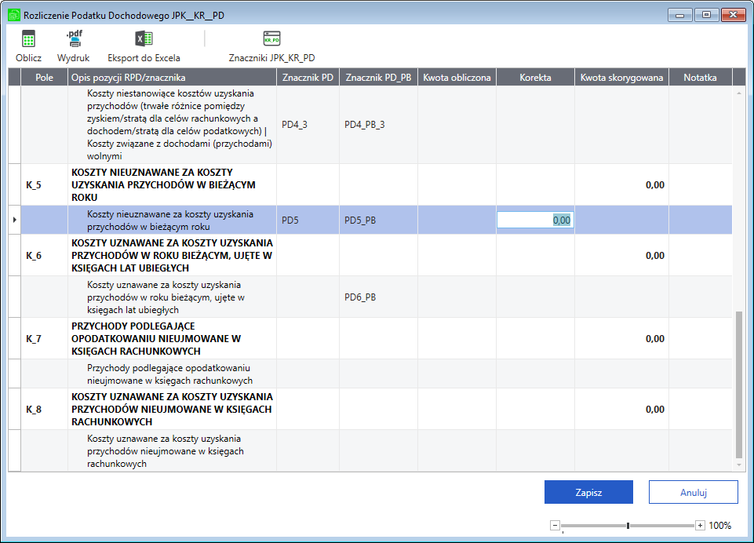
Task: Export data with Eksport do Excela
Action: 144,40
